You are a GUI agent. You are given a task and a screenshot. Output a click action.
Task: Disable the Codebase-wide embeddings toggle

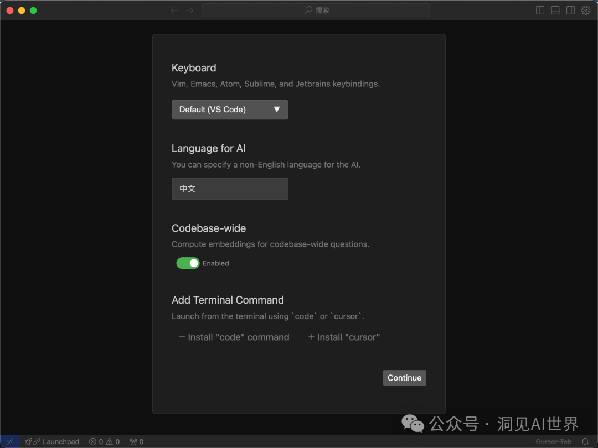point(188,263)
